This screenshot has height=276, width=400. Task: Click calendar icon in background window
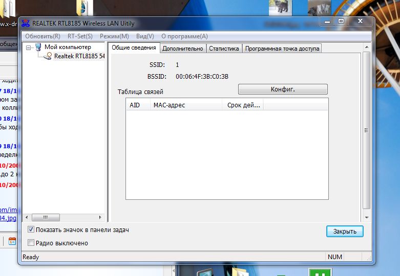[x=12, y=241]
